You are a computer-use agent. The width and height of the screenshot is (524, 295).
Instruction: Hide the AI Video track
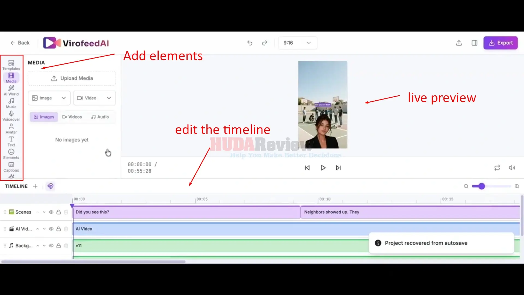51,229
